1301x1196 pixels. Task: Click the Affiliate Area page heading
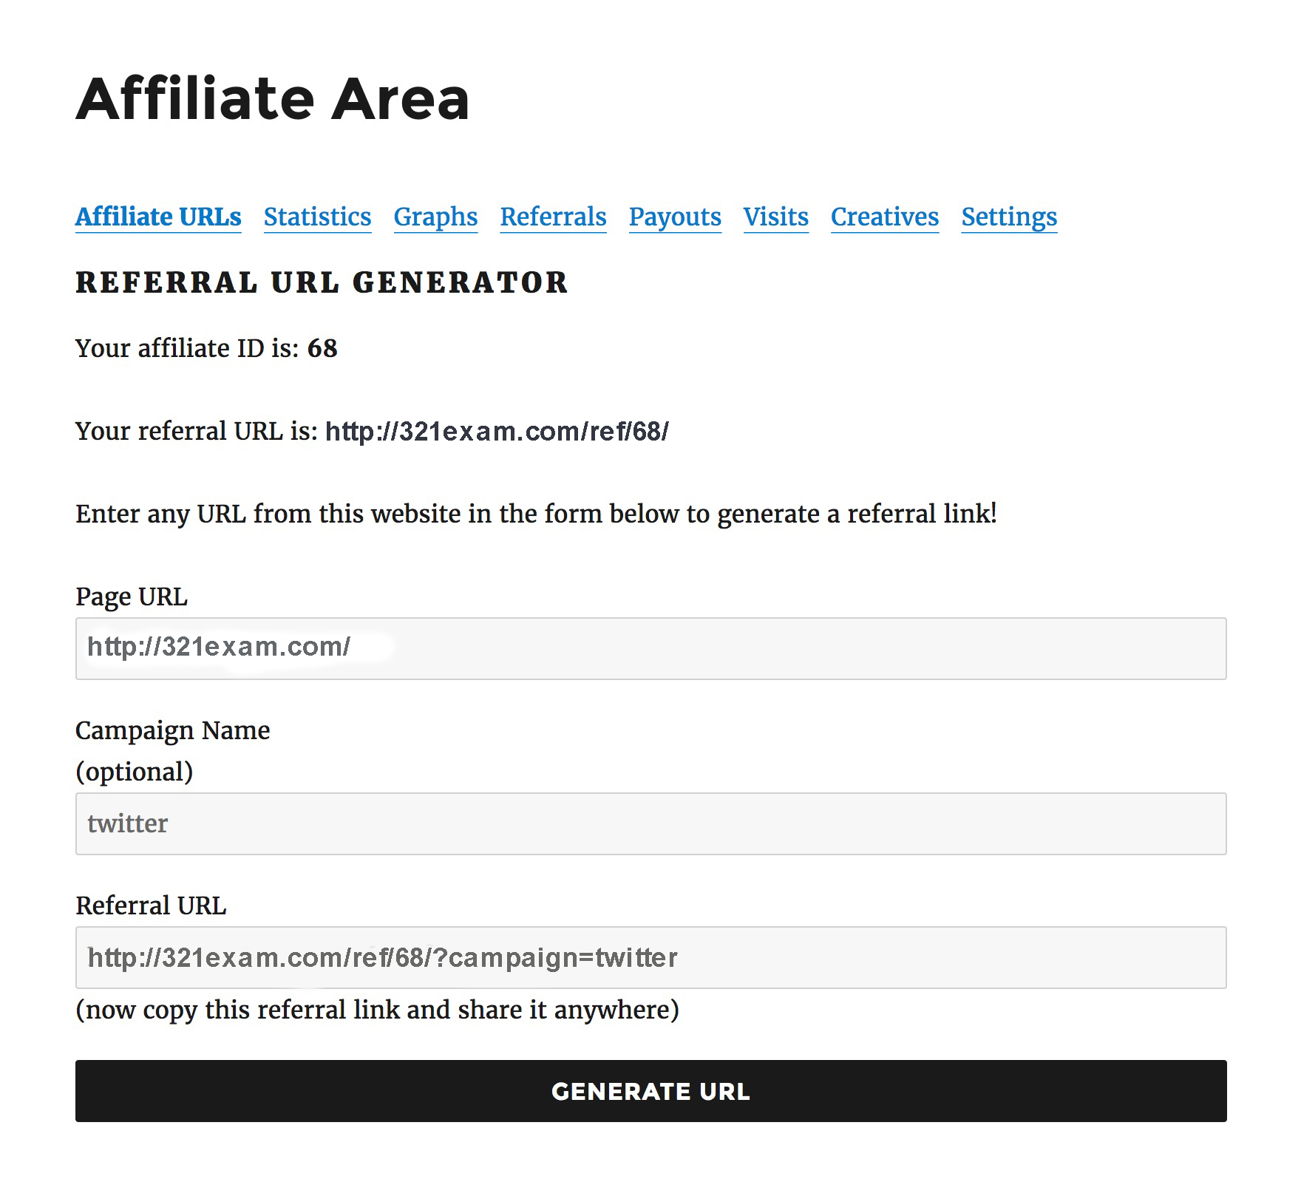click(273, 99)
